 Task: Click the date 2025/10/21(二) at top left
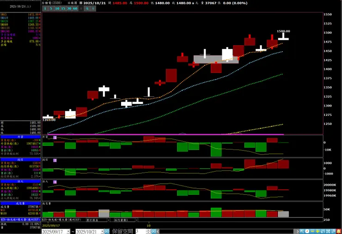pos(20,6)
